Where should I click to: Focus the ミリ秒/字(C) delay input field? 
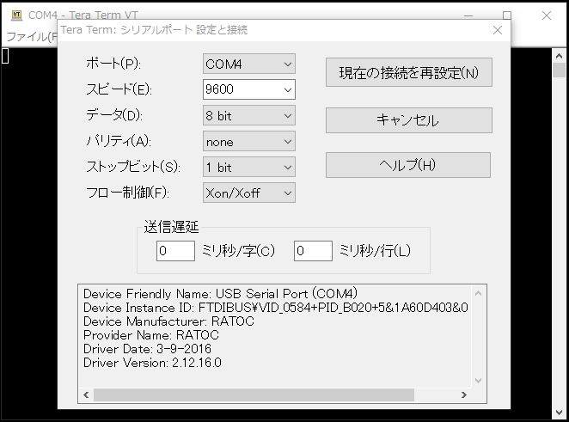[175, 251]
